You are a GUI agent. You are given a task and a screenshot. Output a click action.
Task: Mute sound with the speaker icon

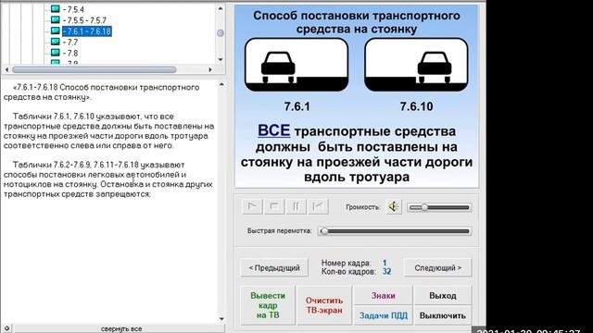(394, 206)
